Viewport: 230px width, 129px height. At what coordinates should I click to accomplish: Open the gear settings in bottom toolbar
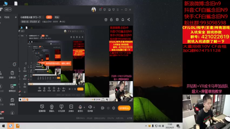click(114, 108)
